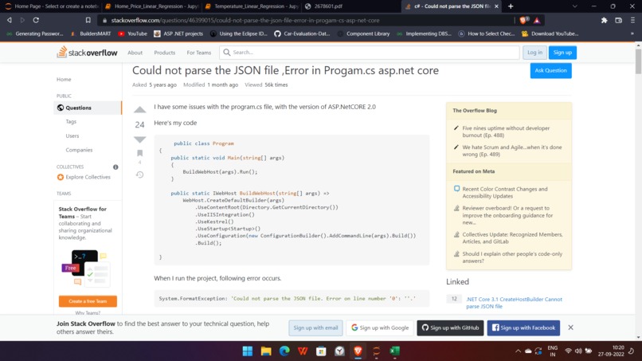Screen dimensions: 642x361
Task: Click the Wi-Fi system tray icon
Action: coord(568,351)
